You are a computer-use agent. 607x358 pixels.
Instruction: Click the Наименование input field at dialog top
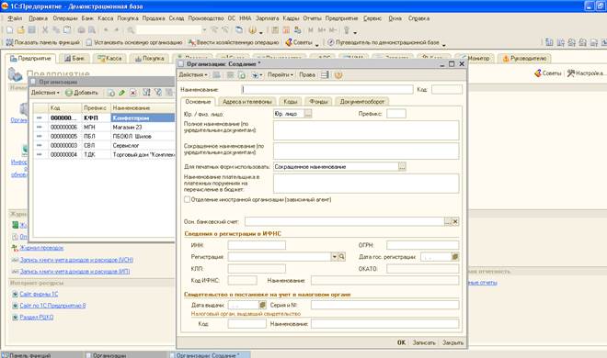(327, 90)
